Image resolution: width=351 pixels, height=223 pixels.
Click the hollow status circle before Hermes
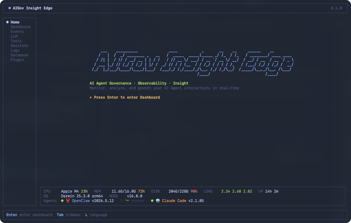tap(122, 201)
